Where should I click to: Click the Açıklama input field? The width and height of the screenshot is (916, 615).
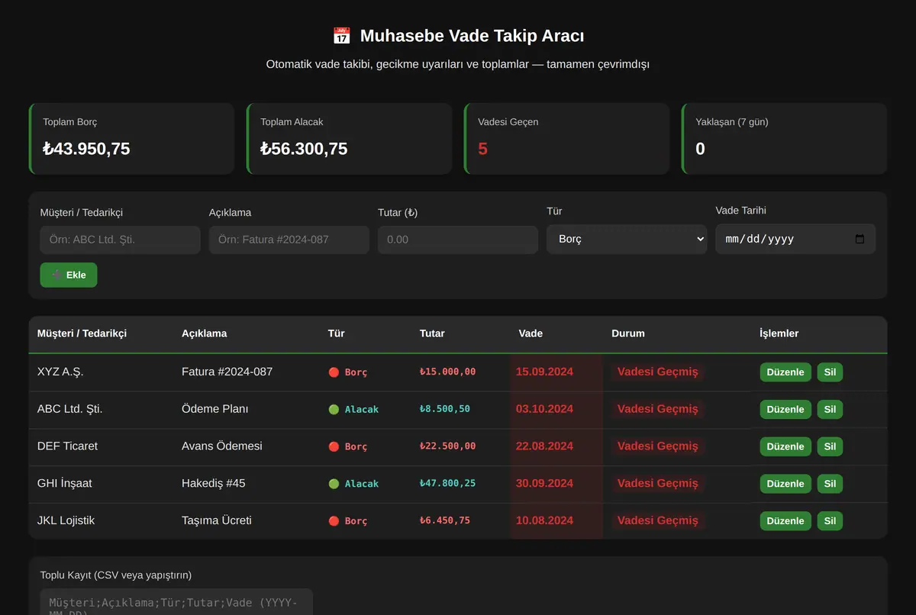pyautogui.click(x=289, y=240)
